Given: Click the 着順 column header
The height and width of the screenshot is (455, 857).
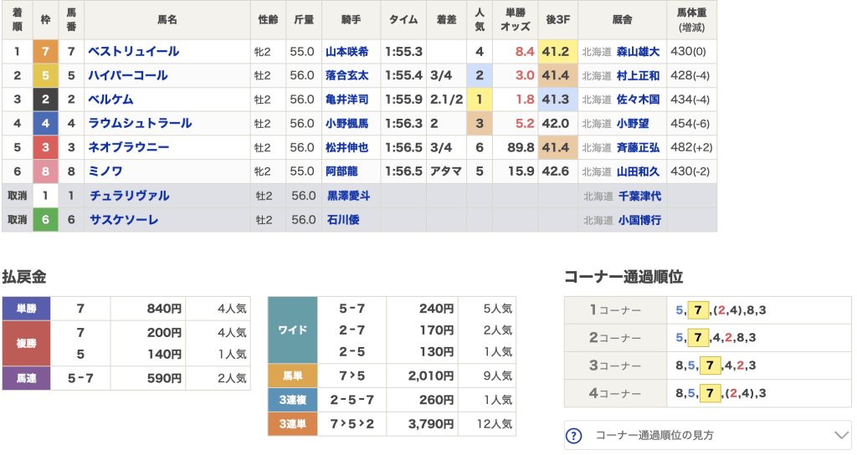Looking at the screenshot, I should (x=17, y=20).
